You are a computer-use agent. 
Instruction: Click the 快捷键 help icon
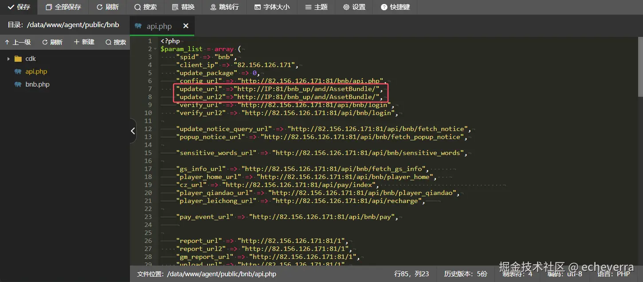coord(384,7)
